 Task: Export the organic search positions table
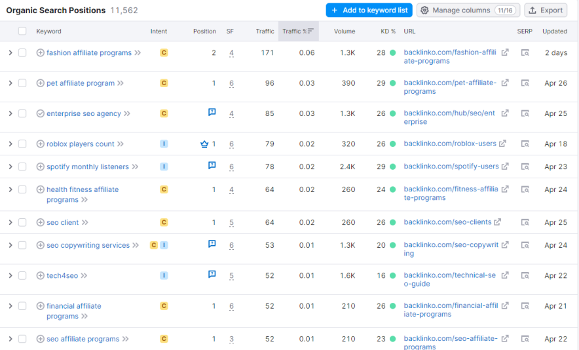pos(546,10)
